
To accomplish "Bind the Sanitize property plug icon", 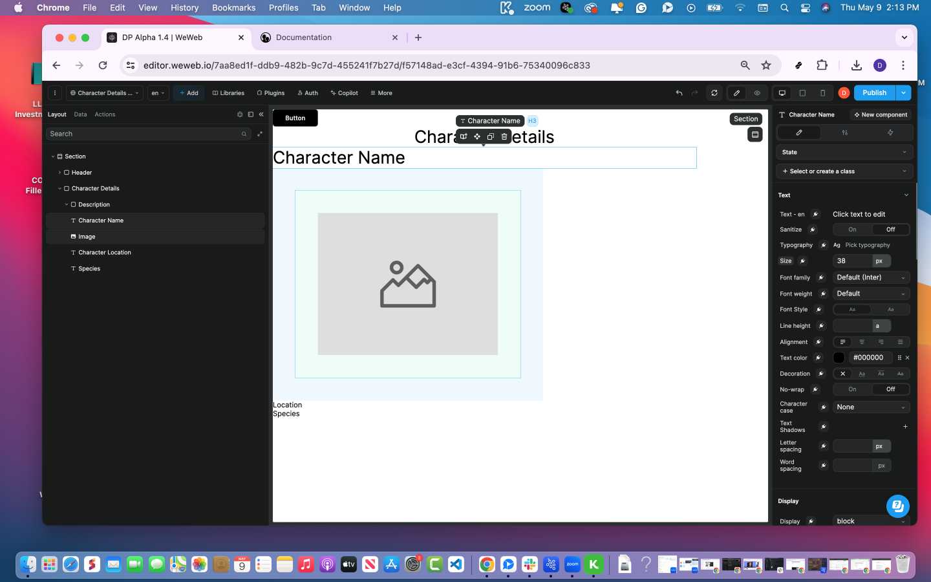I will (x=813, y=230).
